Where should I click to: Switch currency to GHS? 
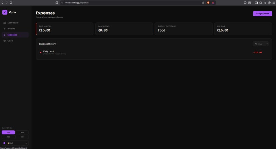click(8, 132)
